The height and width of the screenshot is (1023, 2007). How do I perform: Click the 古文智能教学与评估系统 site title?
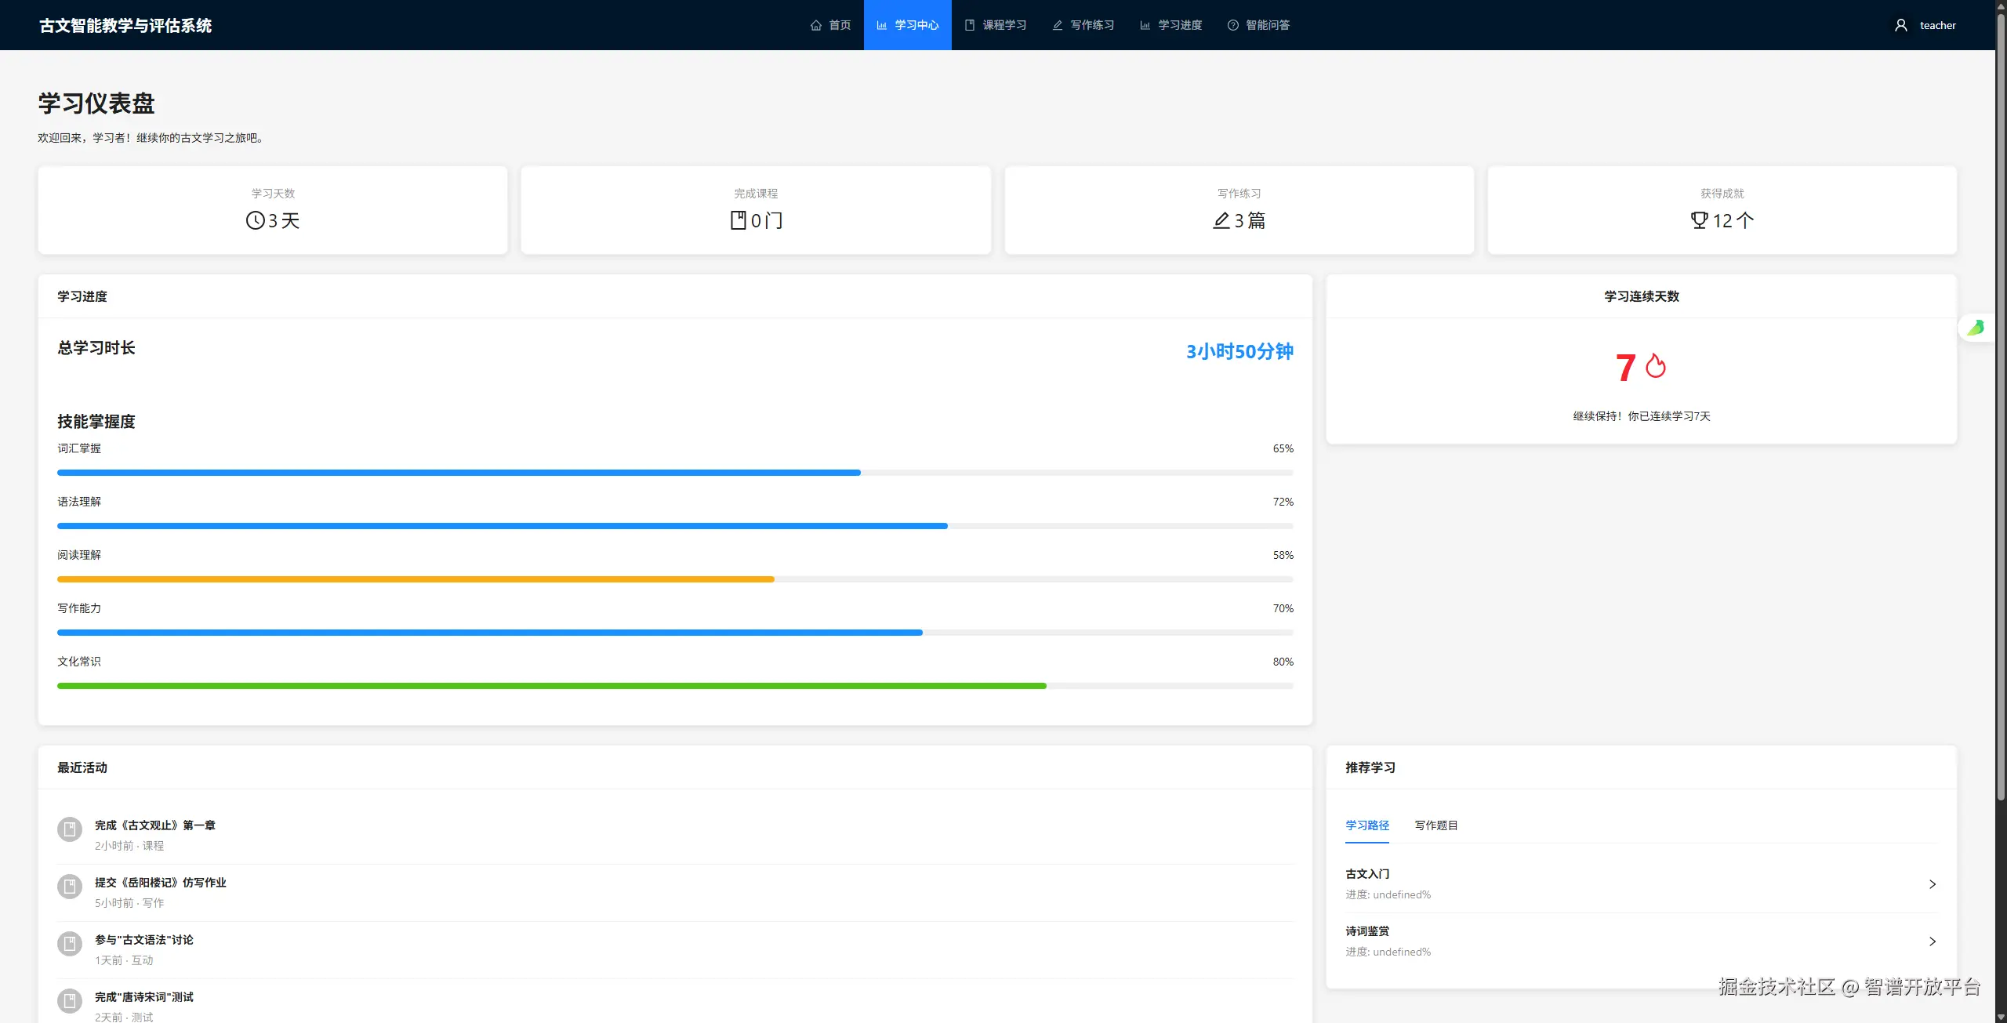point(125,25)
